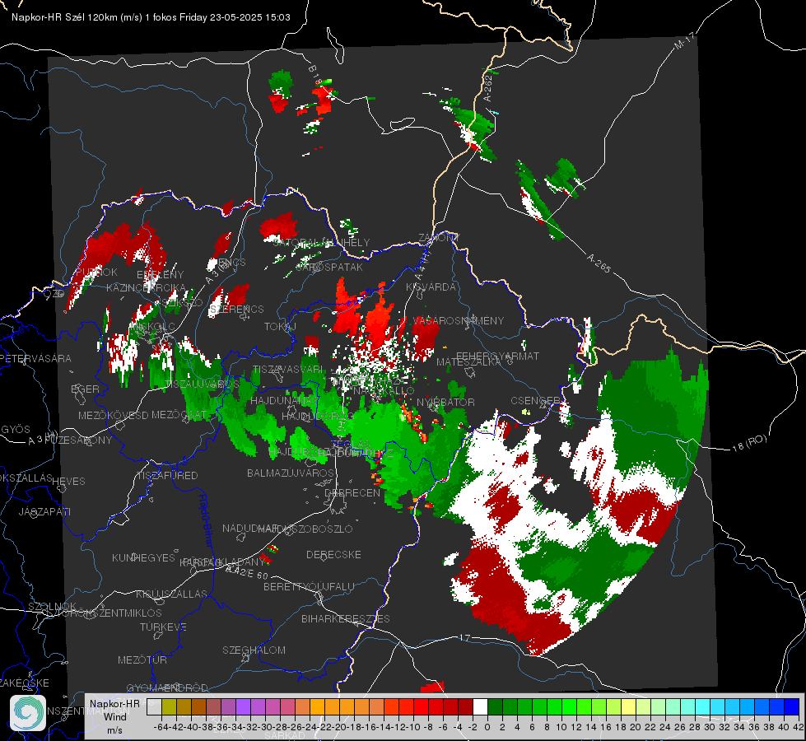Click the PÉTERVÁSÁRA town label
The height and width of the screenshot is (741, 806).
[x=36, y=358]
